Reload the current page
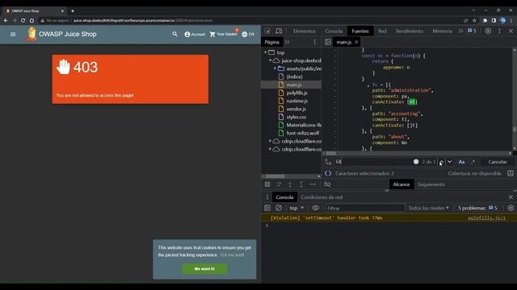 tap(23, 20)
